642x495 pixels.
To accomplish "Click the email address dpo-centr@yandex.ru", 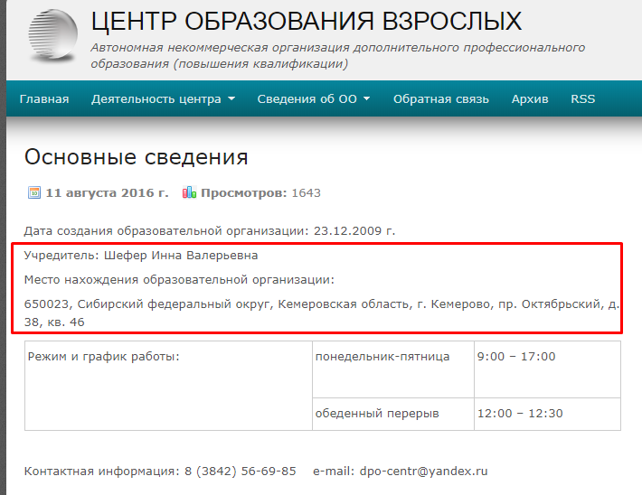I will (423, 471).
